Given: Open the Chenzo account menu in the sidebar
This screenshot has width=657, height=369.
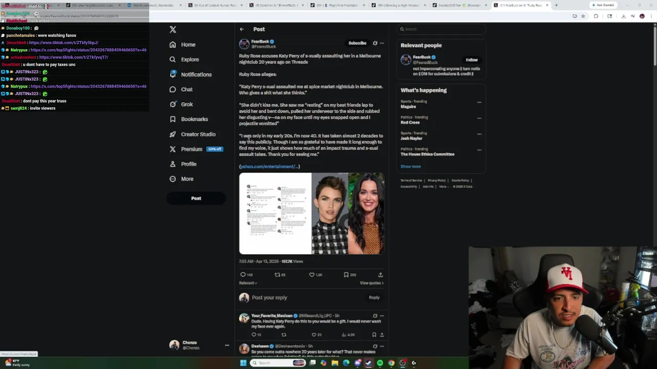Looking at the screenshot, I should tap(199, 345).
